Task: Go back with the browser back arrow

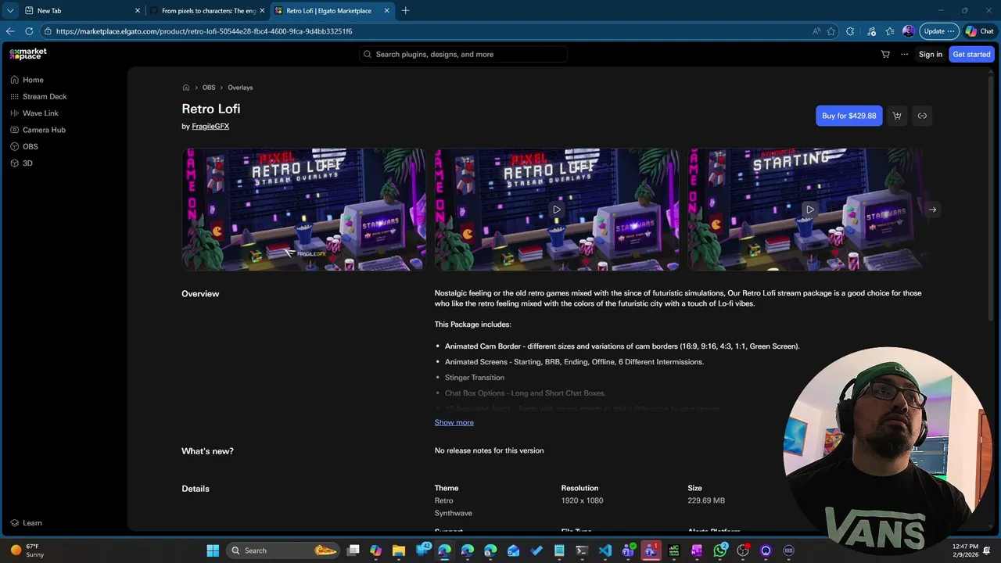Action: click(10, 31)
